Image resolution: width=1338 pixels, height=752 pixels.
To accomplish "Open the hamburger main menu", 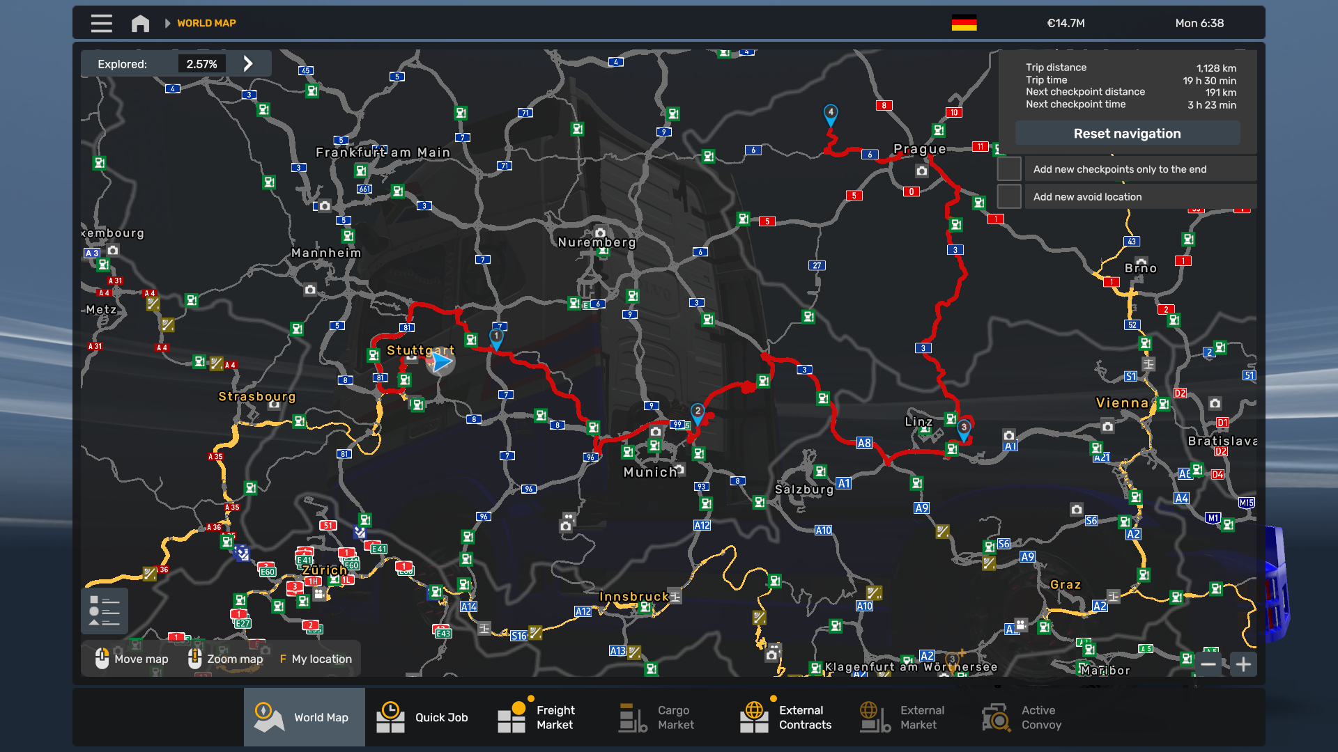I will [x=101, y=23].
